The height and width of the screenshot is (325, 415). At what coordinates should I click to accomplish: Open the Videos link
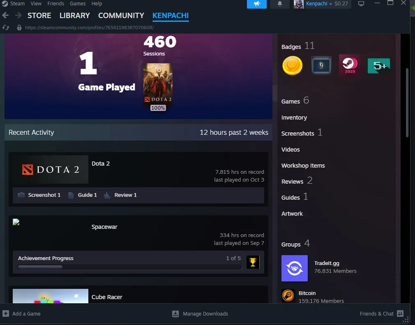[x=290, y=150]
